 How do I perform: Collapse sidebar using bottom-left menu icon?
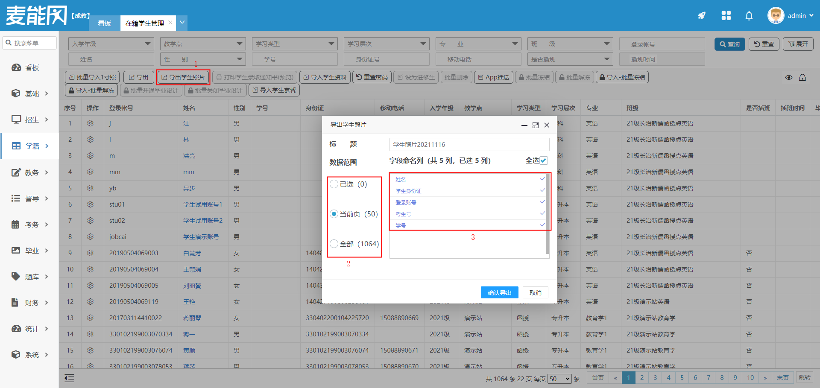point(69,378)
